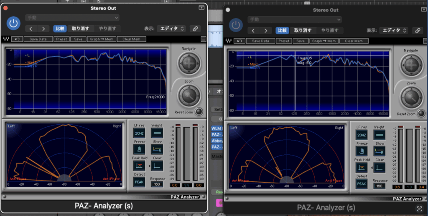Change Weight setting in left window
The width and height of the screenshot is (428, 216).
coord(157,133)
